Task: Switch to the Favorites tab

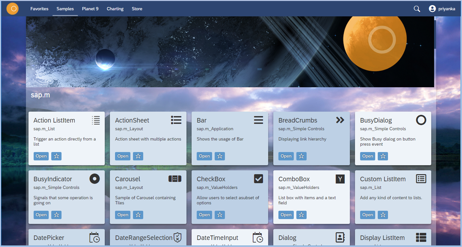Action: [x=39, y=9]
